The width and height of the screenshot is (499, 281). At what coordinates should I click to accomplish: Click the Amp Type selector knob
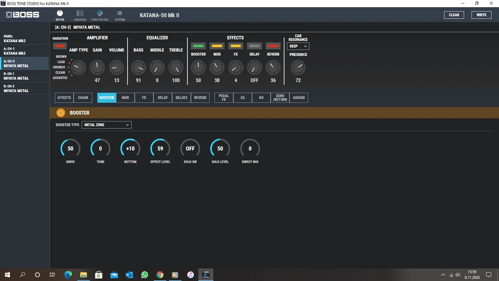click(78, 68)
